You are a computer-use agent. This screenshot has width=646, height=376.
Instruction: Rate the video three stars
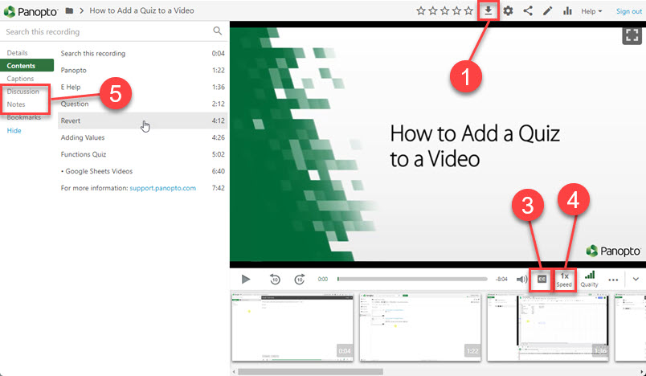tap(444, 10)
